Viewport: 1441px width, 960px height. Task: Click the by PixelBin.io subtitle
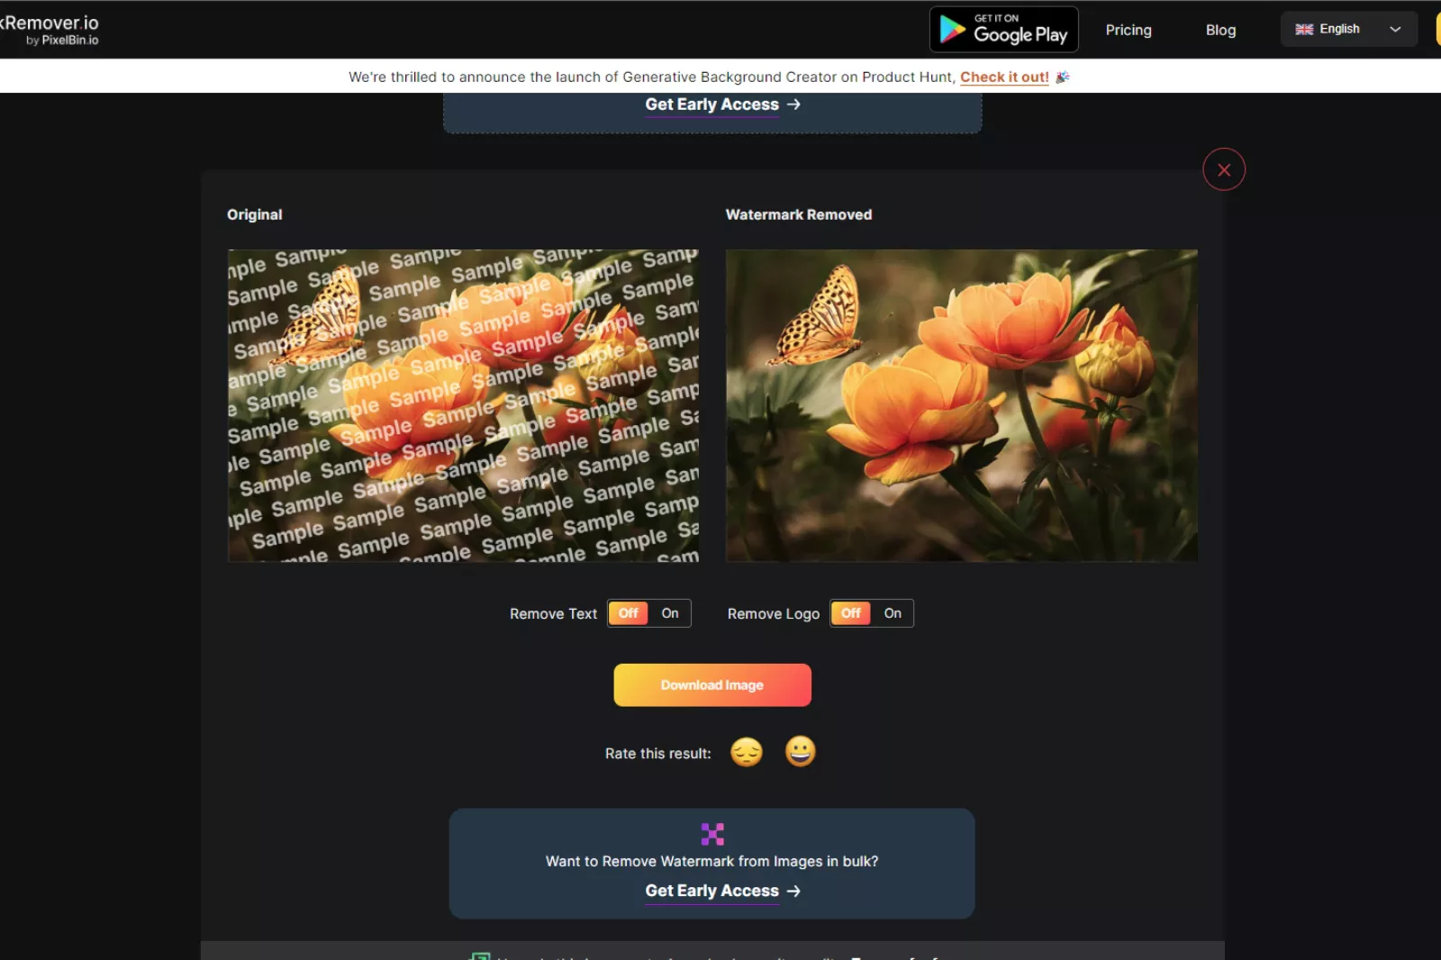tap(62, 41)
